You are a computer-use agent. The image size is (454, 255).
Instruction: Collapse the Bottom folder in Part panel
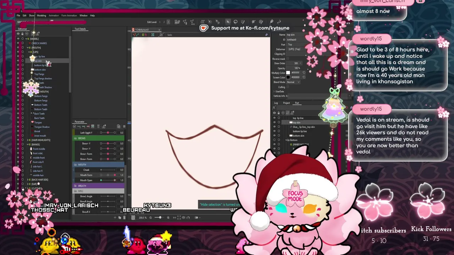point(287,140)
